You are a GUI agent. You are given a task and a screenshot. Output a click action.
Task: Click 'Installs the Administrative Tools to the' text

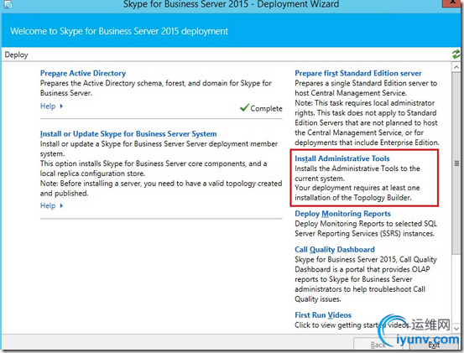[x=357, y=169]
